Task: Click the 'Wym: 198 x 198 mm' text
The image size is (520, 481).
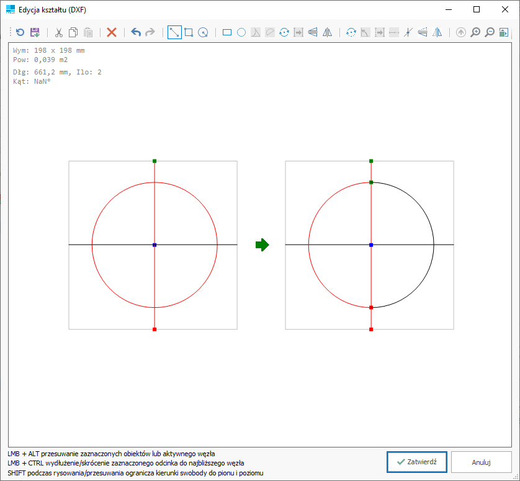Action: (x=49, y=50)
